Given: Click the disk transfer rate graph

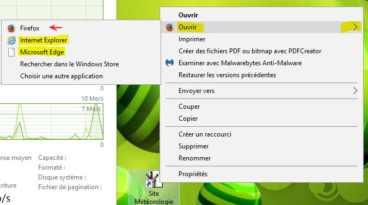Looking at the screenshot, I should click(x=51, y=121).
